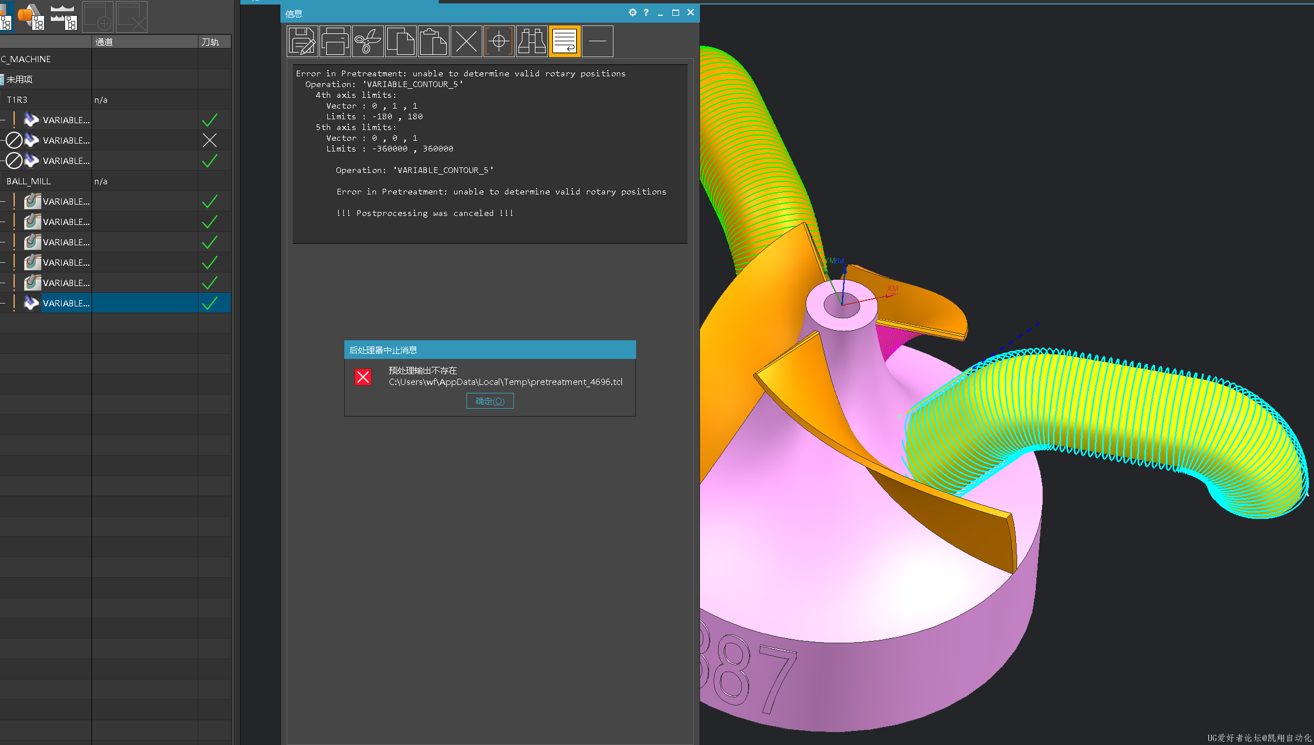Click the Copy icon in Information toolbar
The height and width of the screenshot is (745, 1314).
(x=401, y=41)
